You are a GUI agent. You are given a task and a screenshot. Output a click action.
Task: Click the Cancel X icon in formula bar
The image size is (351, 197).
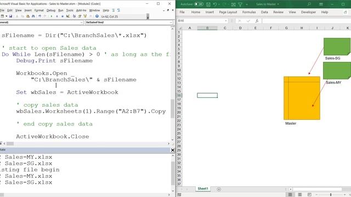[240, 21]
